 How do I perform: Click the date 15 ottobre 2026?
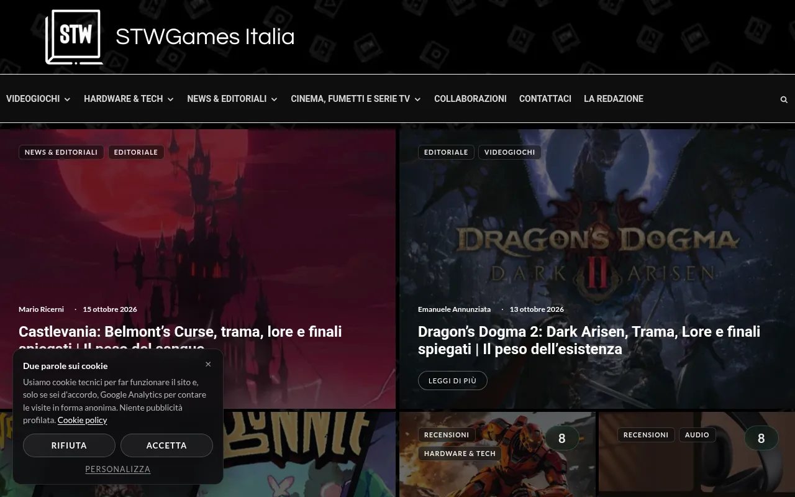point(110,309)
